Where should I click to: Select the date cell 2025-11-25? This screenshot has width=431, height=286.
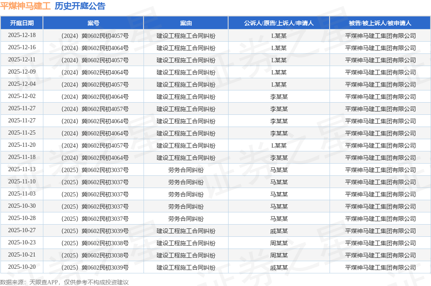pos(22,133)
